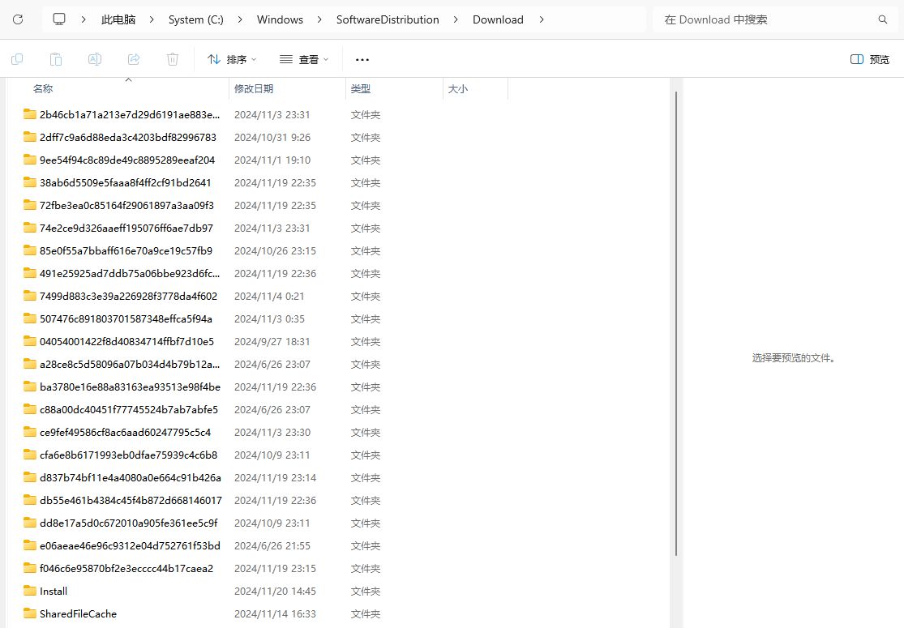904x628 pixels.
Task: Expand chevron after System (C:)
Action: 241,19
